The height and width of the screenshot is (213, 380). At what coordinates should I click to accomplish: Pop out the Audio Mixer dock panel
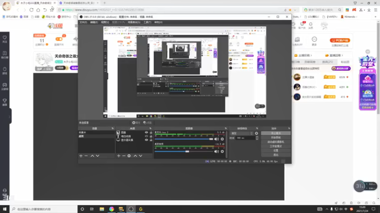coord(226,128)
